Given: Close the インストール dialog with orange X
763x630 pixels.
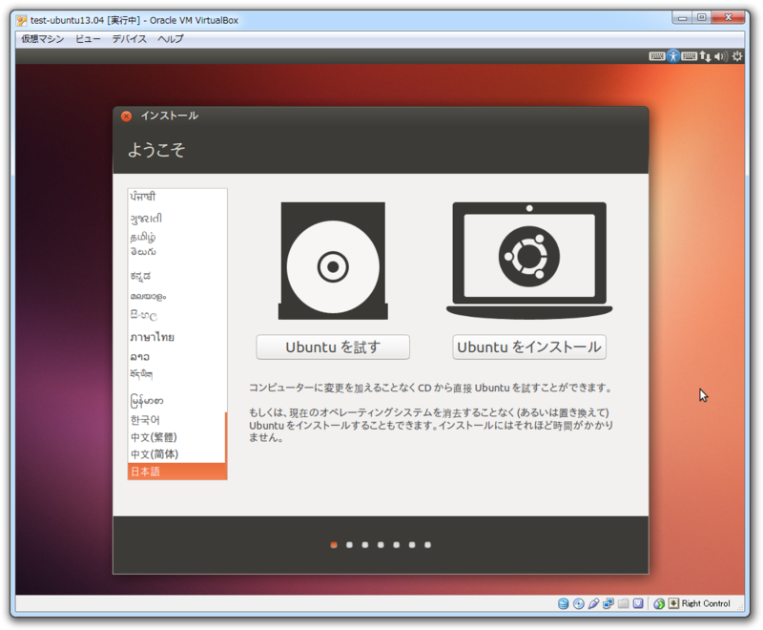Looking at the screenshot, I should pyautogui.click(x=127, y=116).
